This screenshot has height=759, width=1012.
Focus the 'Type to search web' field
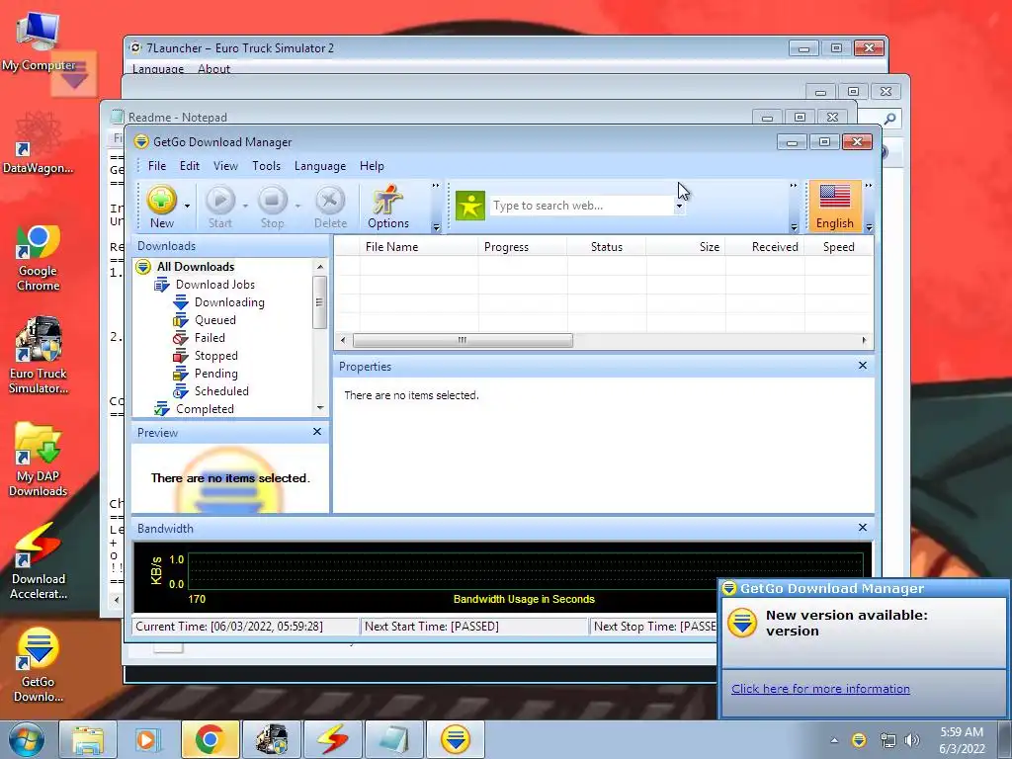coord(581,206)
